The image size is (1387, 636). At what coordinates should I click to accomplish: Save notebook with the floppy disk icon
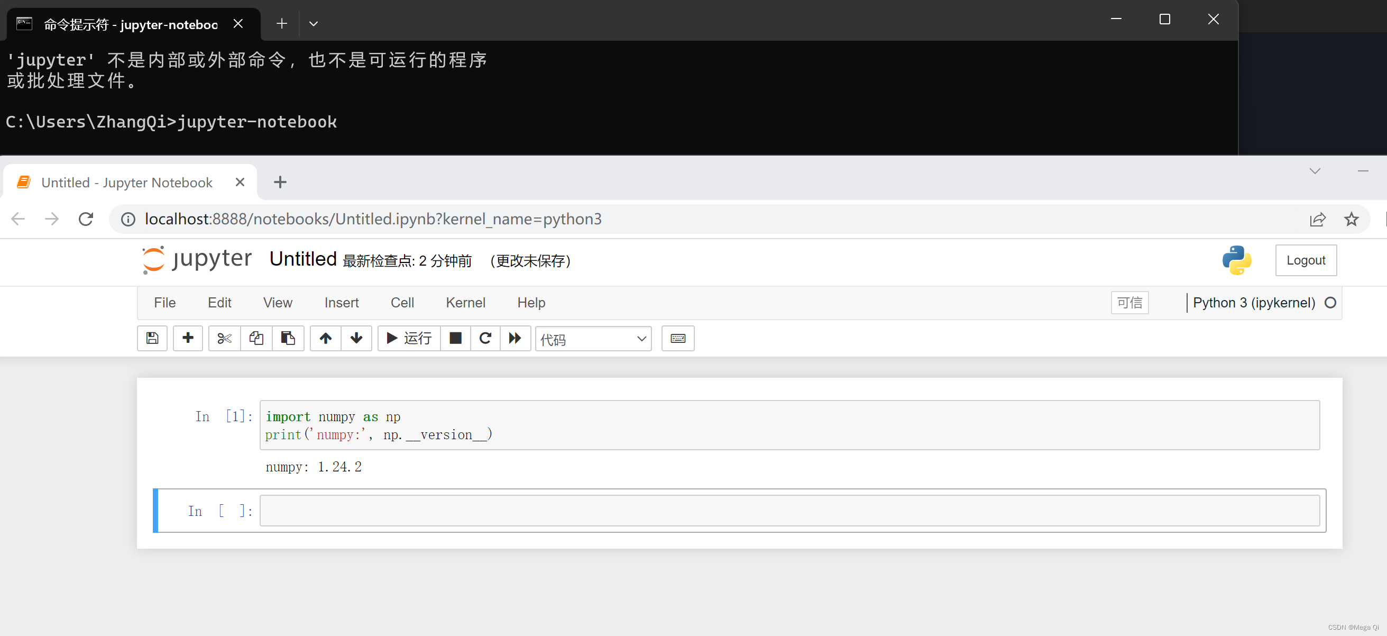[x=152, y=338]
